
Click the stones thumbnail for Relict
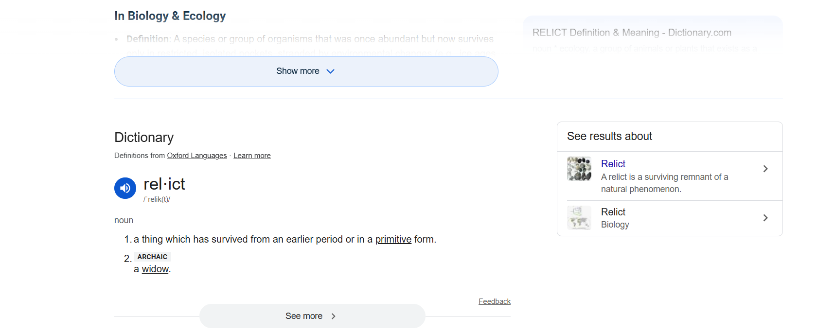tap(579, 169)
